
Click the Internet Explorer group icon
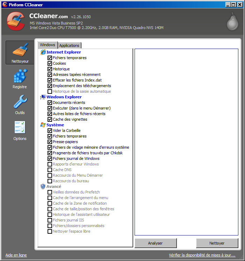click(43, 52)
